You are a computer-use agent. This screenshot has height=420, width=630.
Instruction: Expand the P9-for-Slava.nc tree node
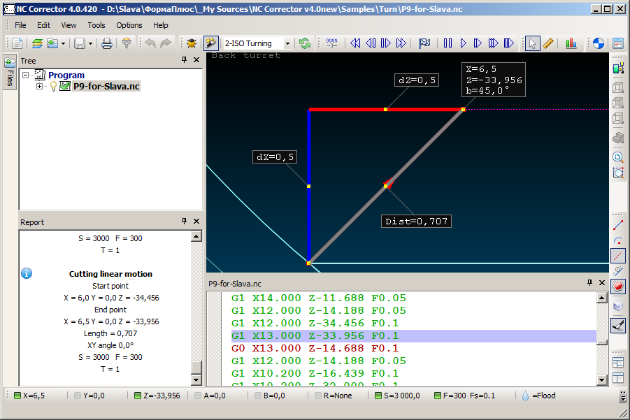tap(39, 87)
